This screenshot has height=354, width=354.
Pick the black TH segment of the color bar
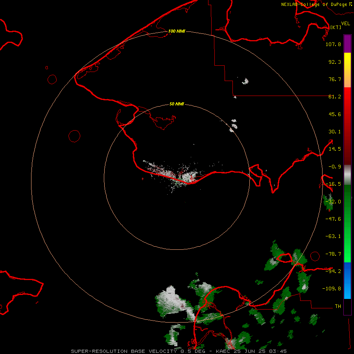[x=347, y=306]
